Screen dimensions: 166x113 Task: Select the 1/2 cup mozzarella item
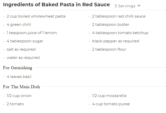(109, 96)
